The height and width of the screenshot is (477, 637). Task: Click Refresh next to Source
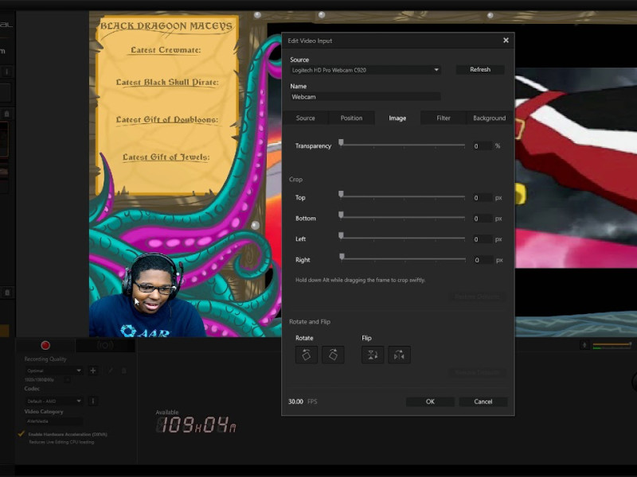pyautogui.click(x=480, y=69)
